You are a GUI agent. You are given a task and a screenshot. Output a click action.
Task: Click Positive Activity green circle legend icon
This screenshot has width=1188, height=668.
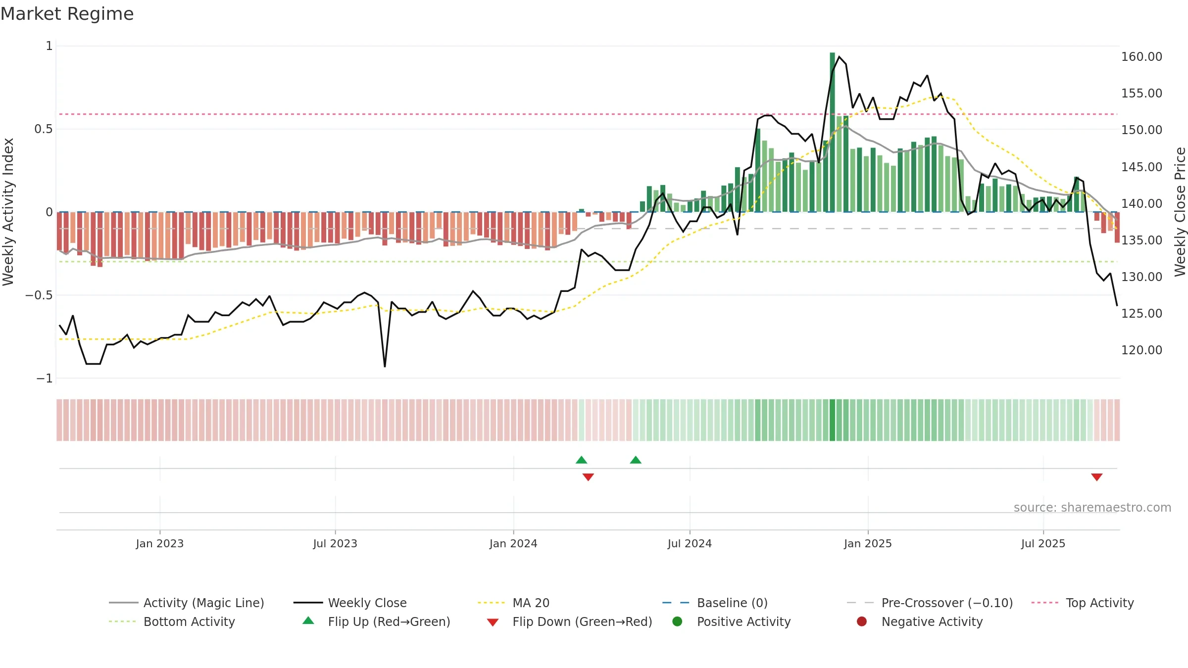[x=678, y=621]
